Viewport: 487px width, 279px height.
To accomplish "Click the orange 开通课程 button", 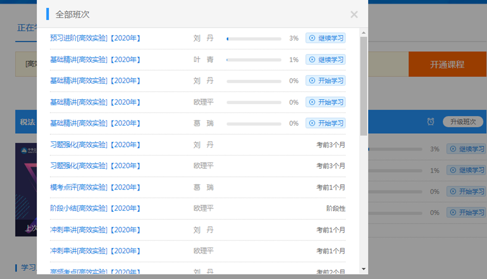I will (447, 64).
